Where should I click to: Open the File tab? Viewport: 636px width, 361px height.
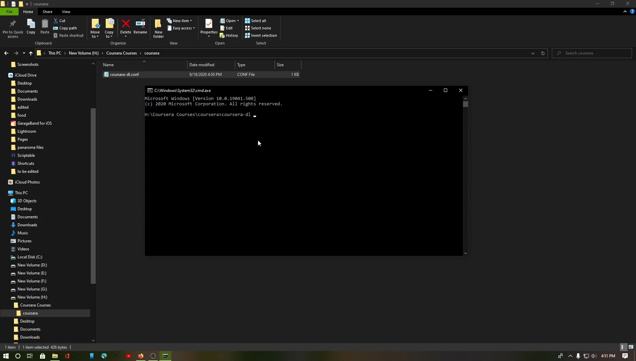click(9, 12)
